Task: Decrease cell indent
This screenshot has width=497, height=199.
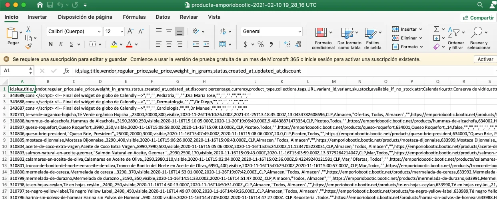Action: pos(196,44)
